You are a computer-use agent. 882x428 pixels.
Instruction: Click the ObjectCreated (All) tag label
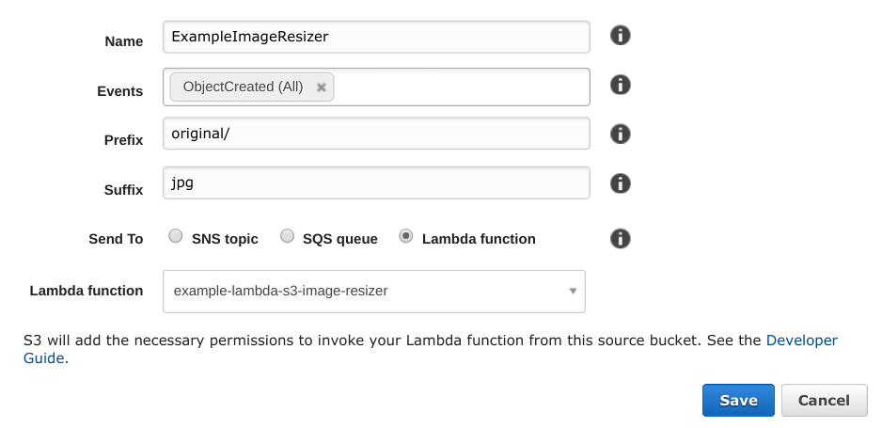click(x=243, y=87)
